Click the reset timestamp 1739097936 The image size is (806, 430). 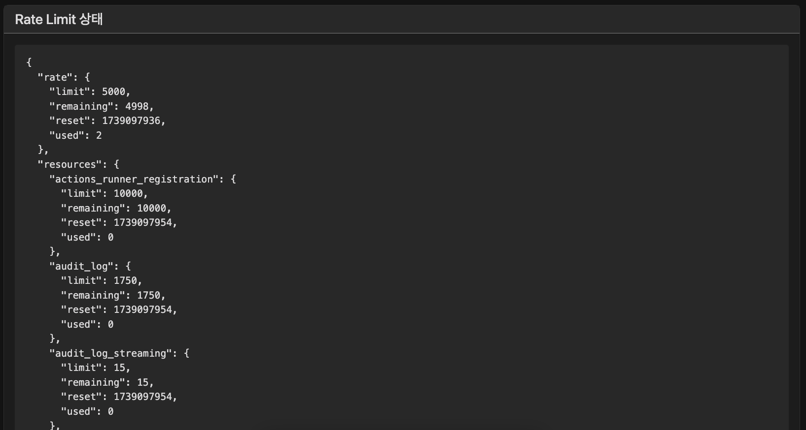tap(133, 121)
